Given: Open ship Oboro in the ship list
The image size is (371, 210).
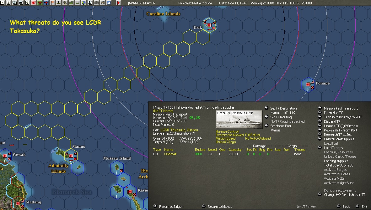Looking at the screenshot, I should pyautogui.click(x=170, y=154).
